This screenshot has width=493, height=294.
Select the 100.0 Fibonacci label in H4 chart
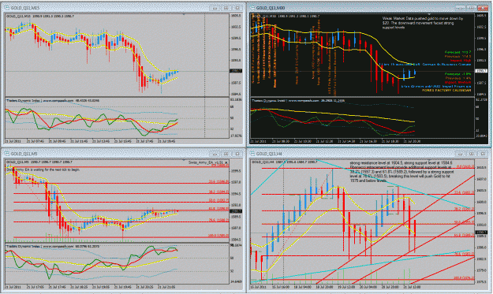464,278
